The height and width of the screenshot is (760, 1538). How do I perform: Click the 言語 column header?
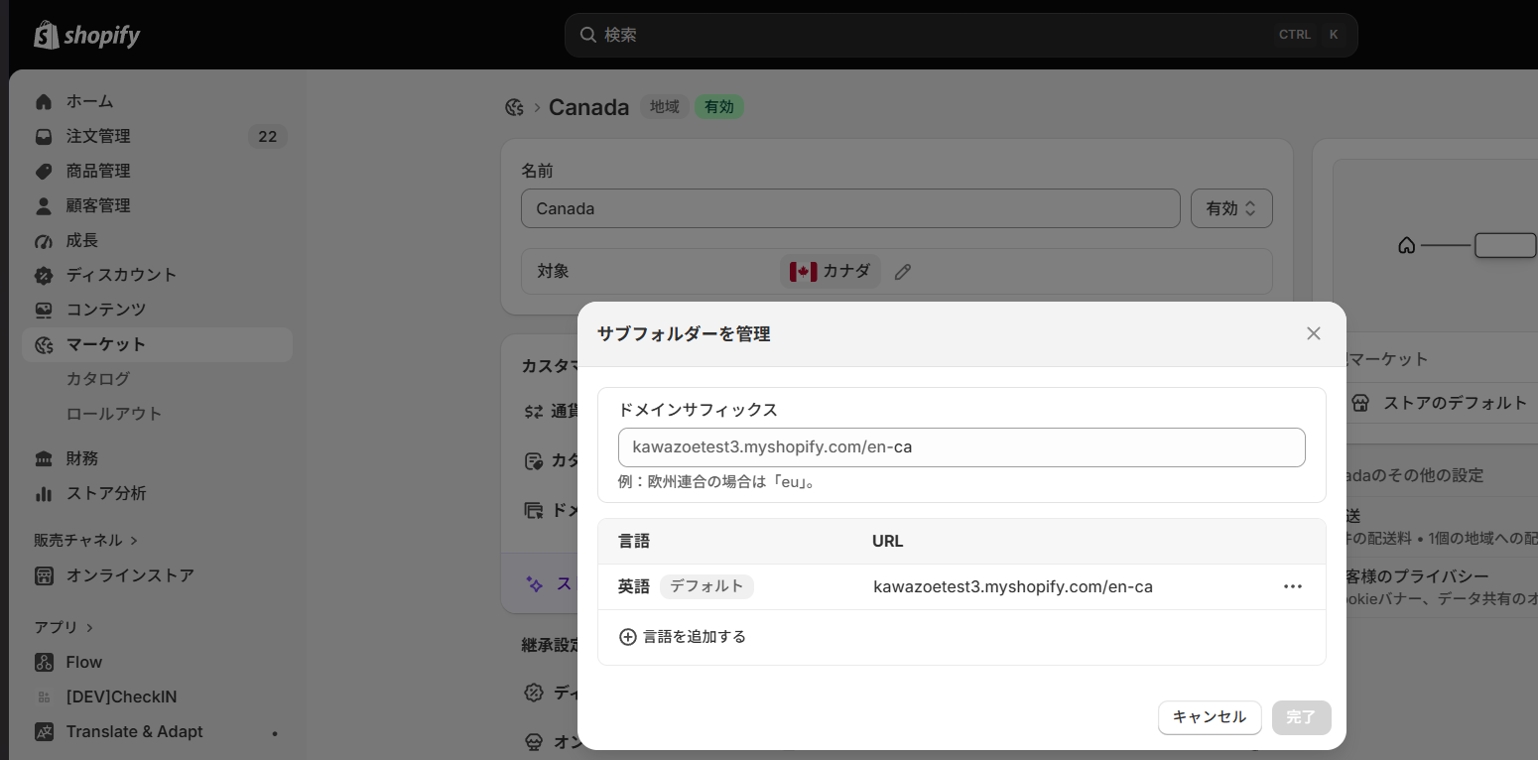pos(634,541)
